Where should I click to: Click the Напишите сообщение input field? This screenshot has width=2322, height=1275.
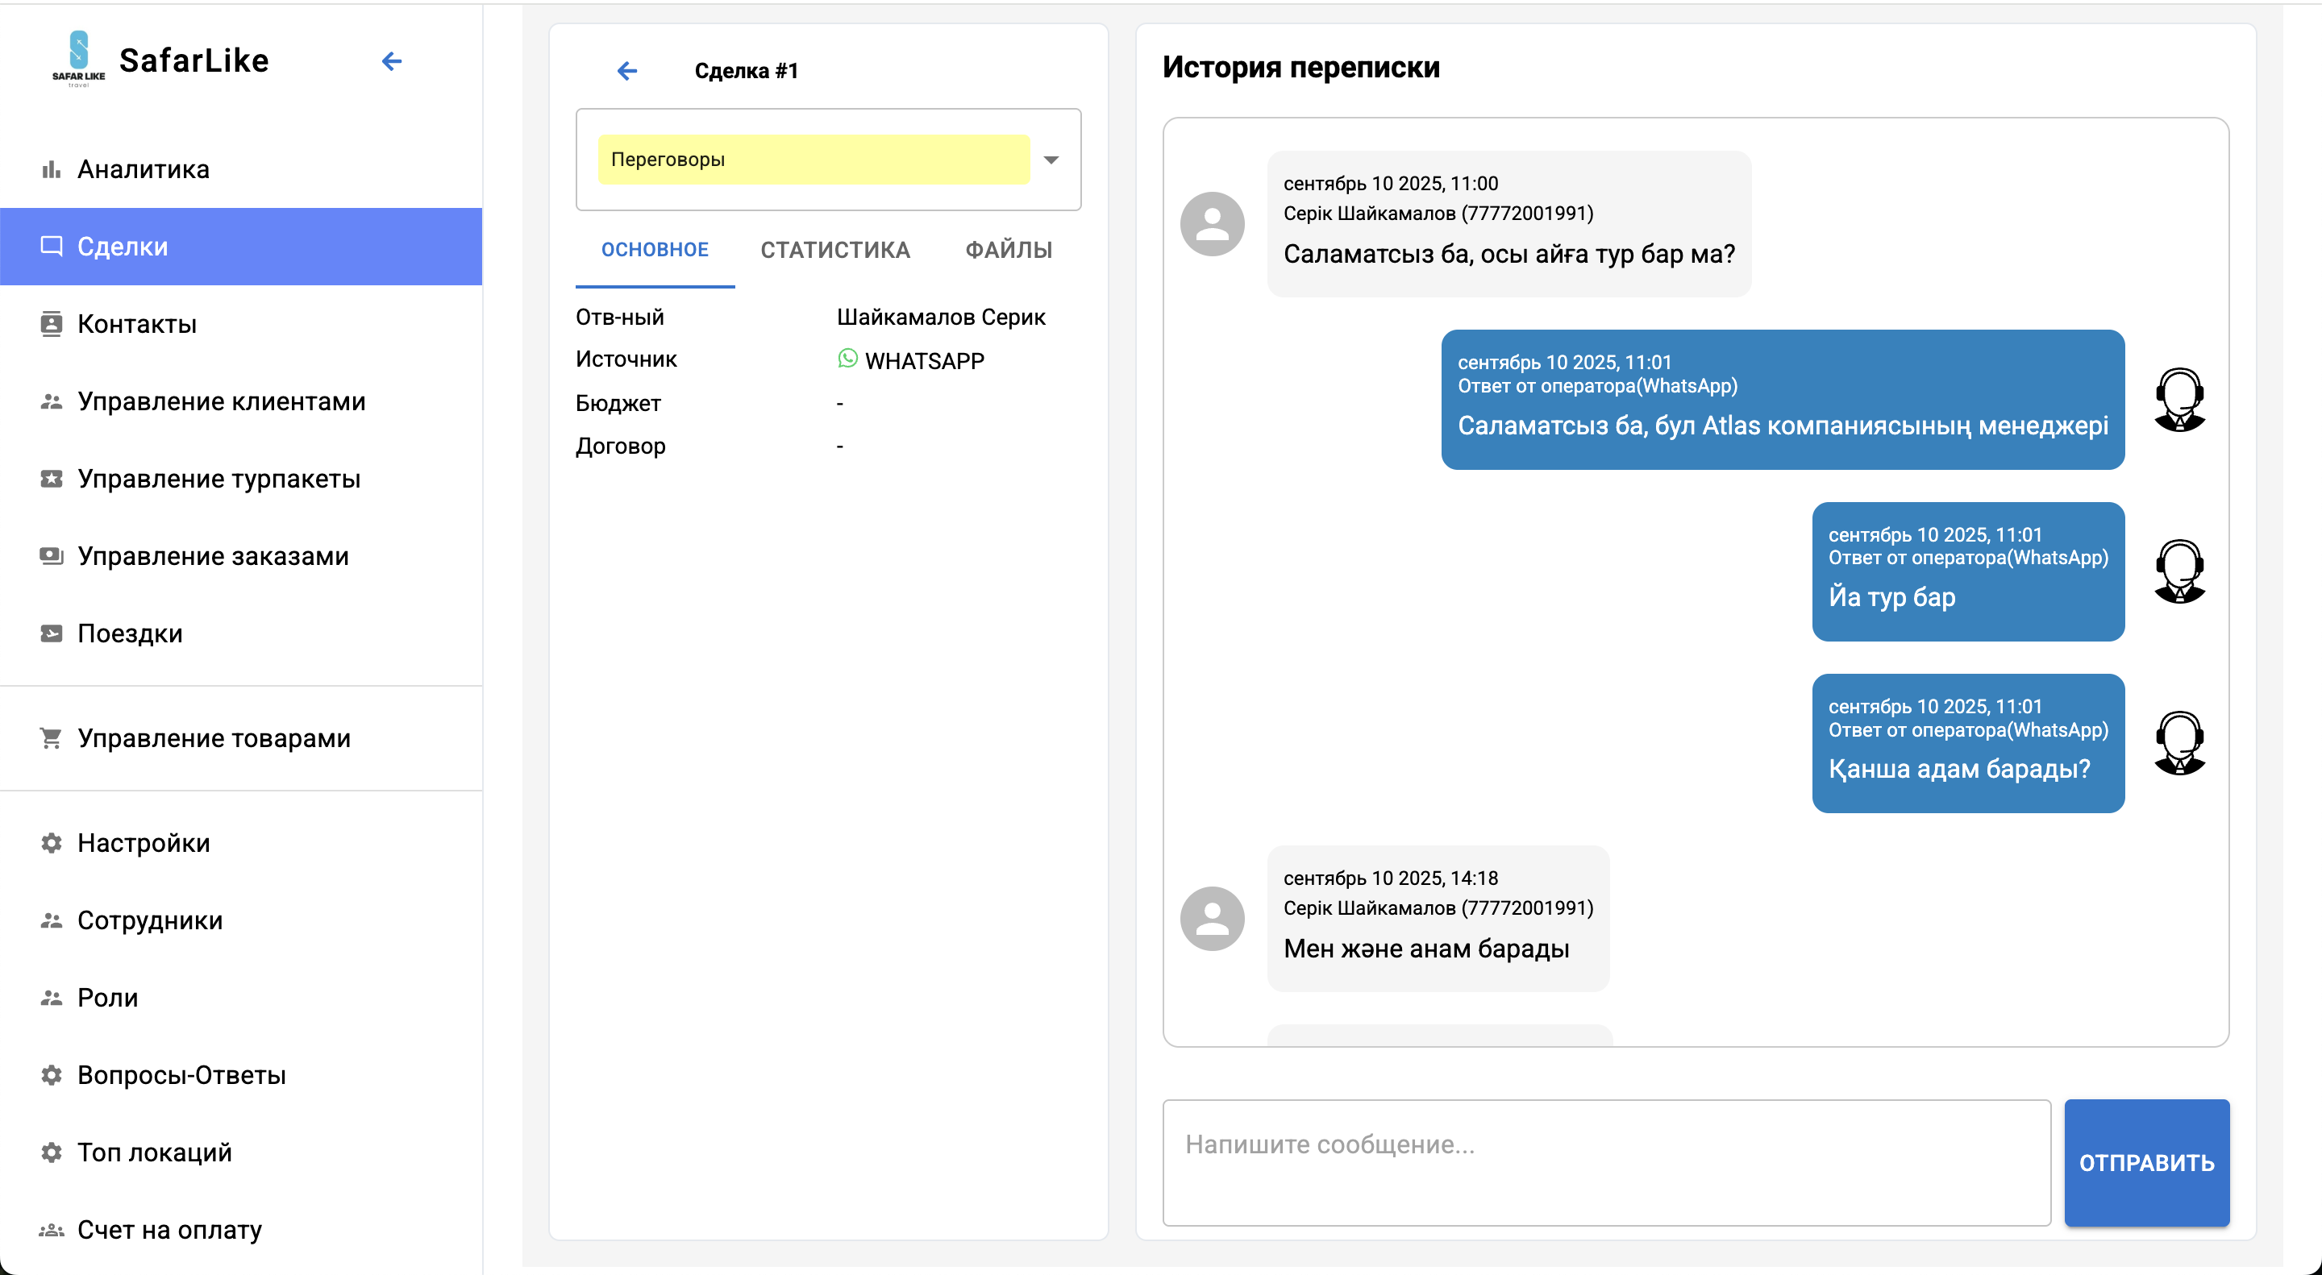pyautogui.click(x=1605, y=1161)
